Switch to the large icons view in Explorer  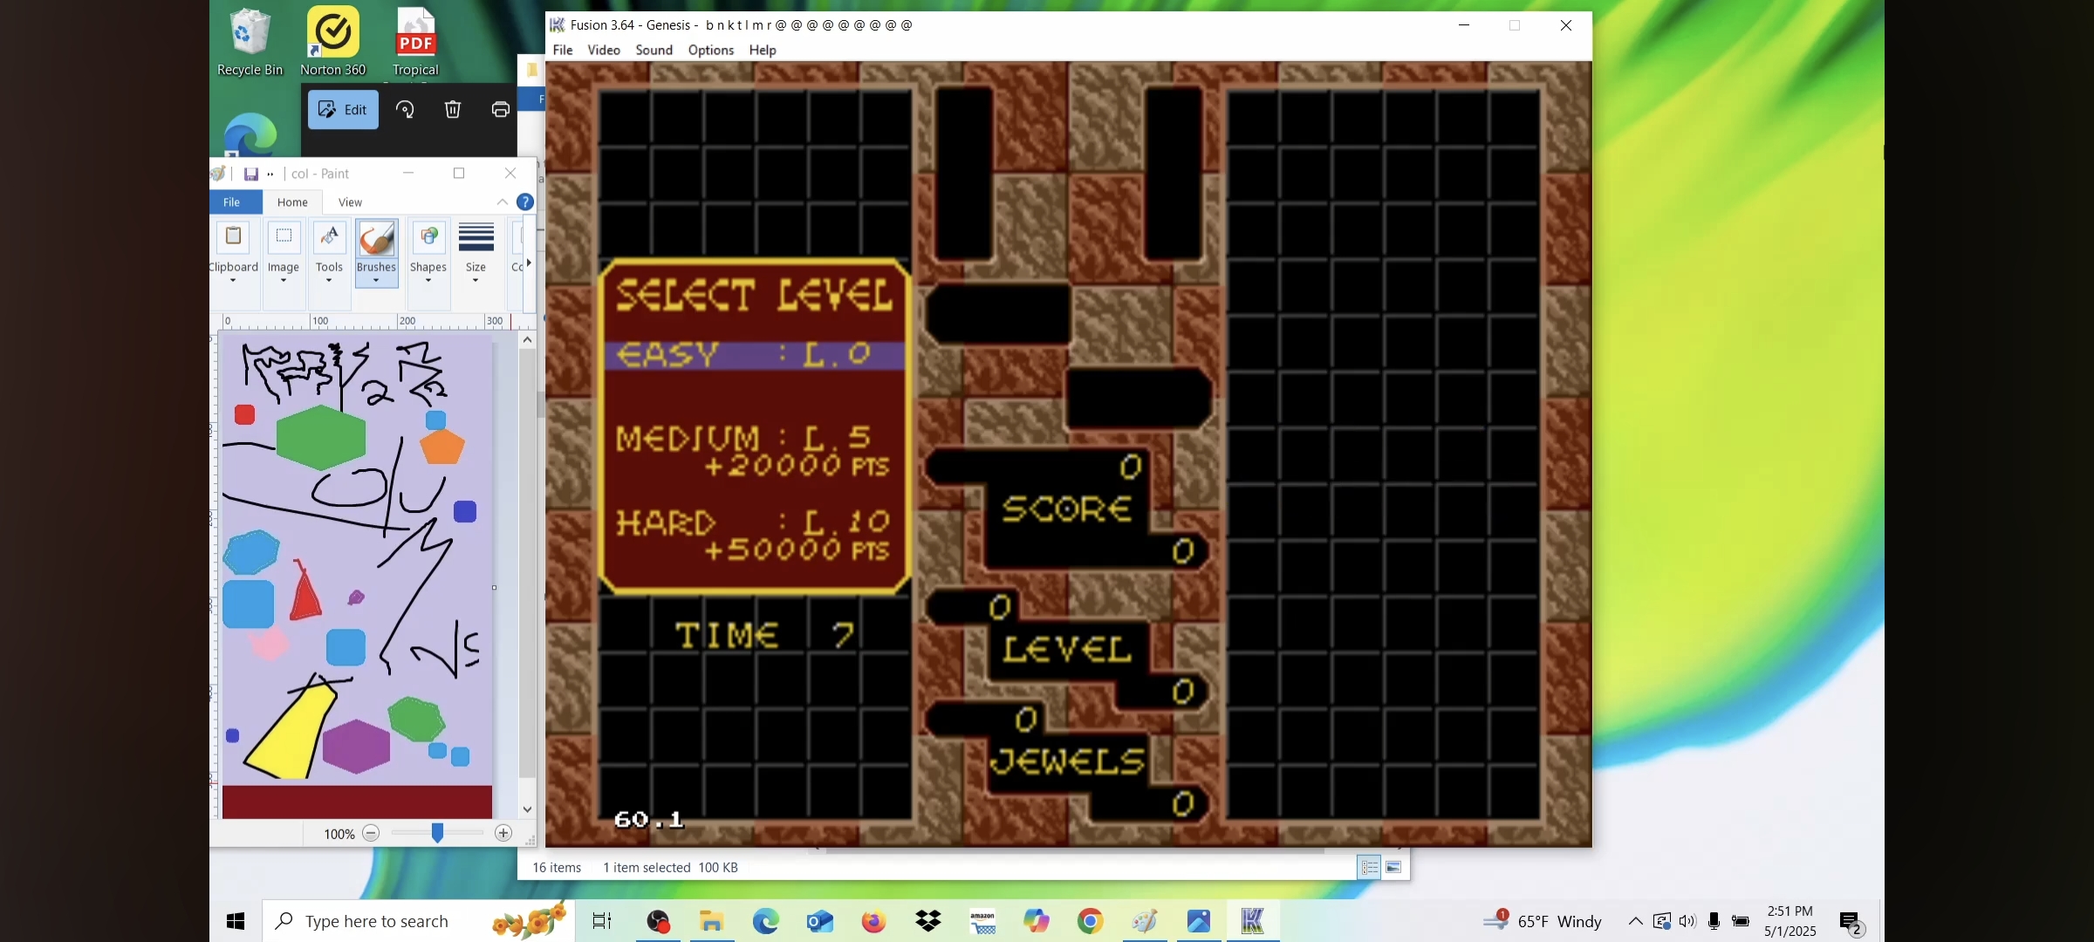coord(1393,867)
